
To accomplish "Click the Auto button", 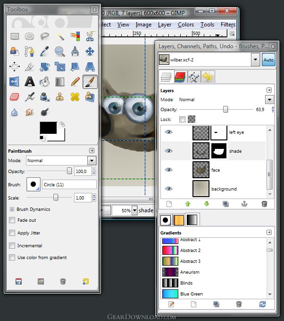I will click(x=268, y=60).
